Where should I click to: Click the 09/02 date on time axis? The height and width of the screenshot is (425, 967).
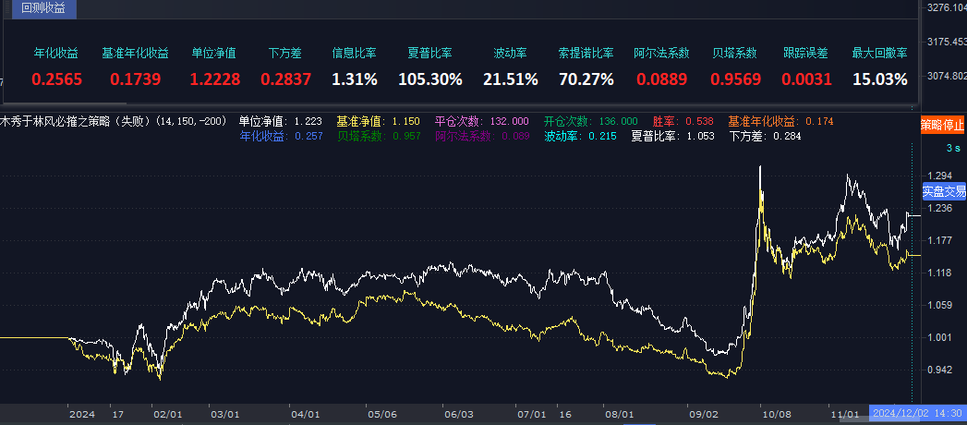(703, 414)
